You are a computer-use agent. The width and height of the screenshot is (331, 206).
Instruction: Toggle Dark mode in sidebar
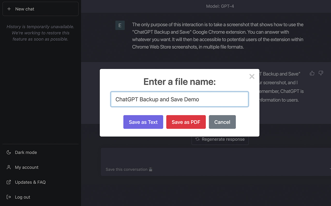coord(40,152)
